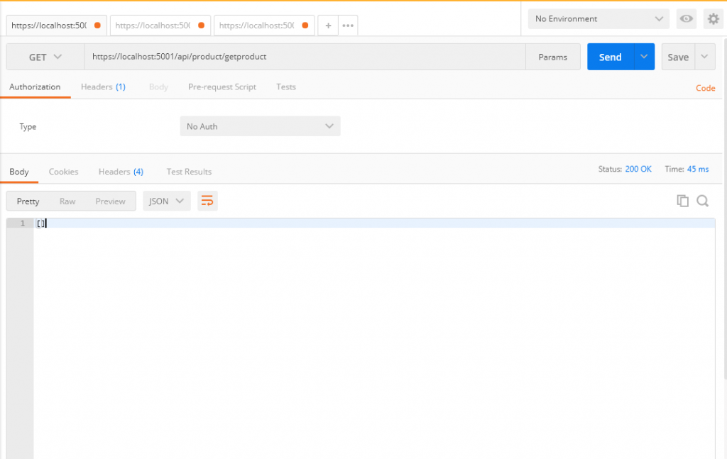Send the GET request
727x459 pixels.
pyautogui.click(x=610, y=57)
